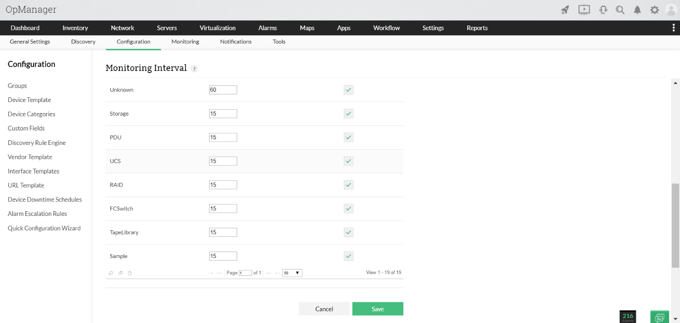Open the search magnifier icon
This screenshot has height=323, width=680.
(620, 10)
